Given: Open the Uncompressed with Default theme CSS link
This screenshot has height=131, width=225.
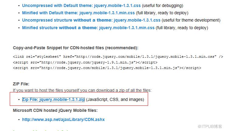Looking at the screenshot, I should pyautogui.click(x=81, y=5).
